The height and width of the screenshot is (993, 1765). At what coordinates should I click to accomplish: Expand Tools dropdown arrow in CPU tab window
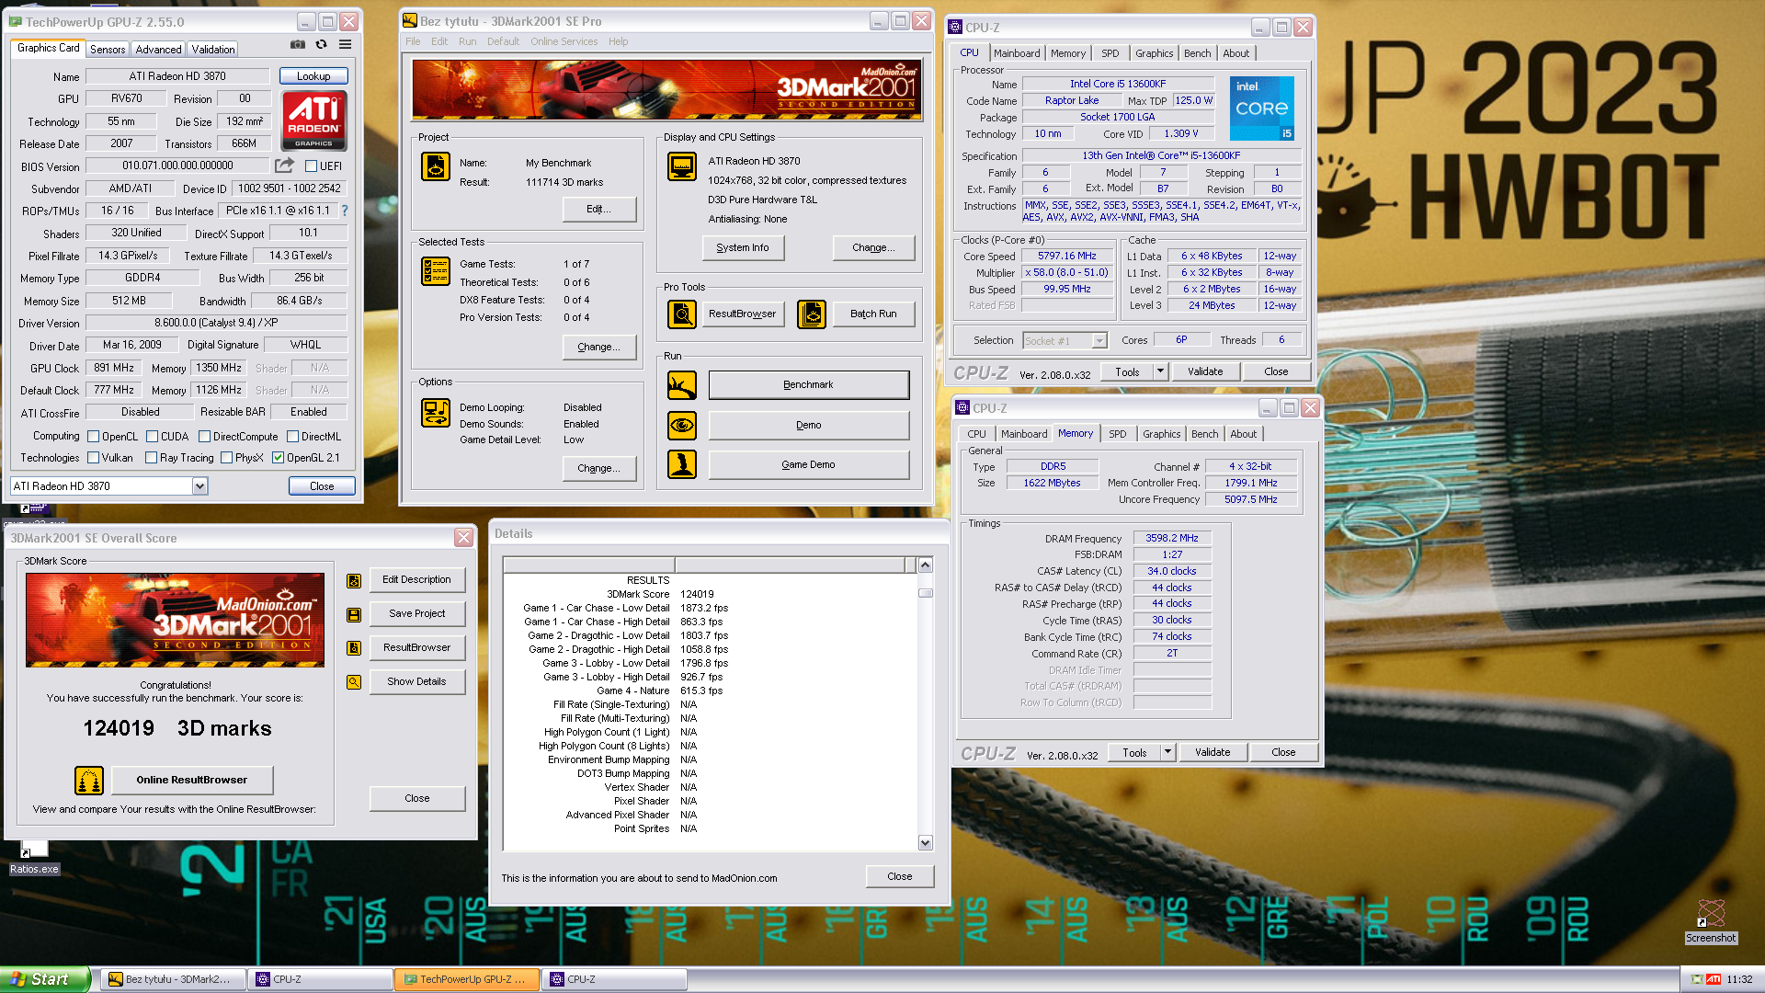(x=1160, y=371)
